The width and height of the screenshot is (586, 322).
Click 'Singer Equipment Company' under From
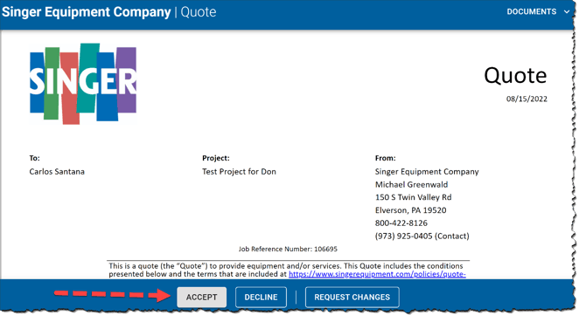(427, 171)
